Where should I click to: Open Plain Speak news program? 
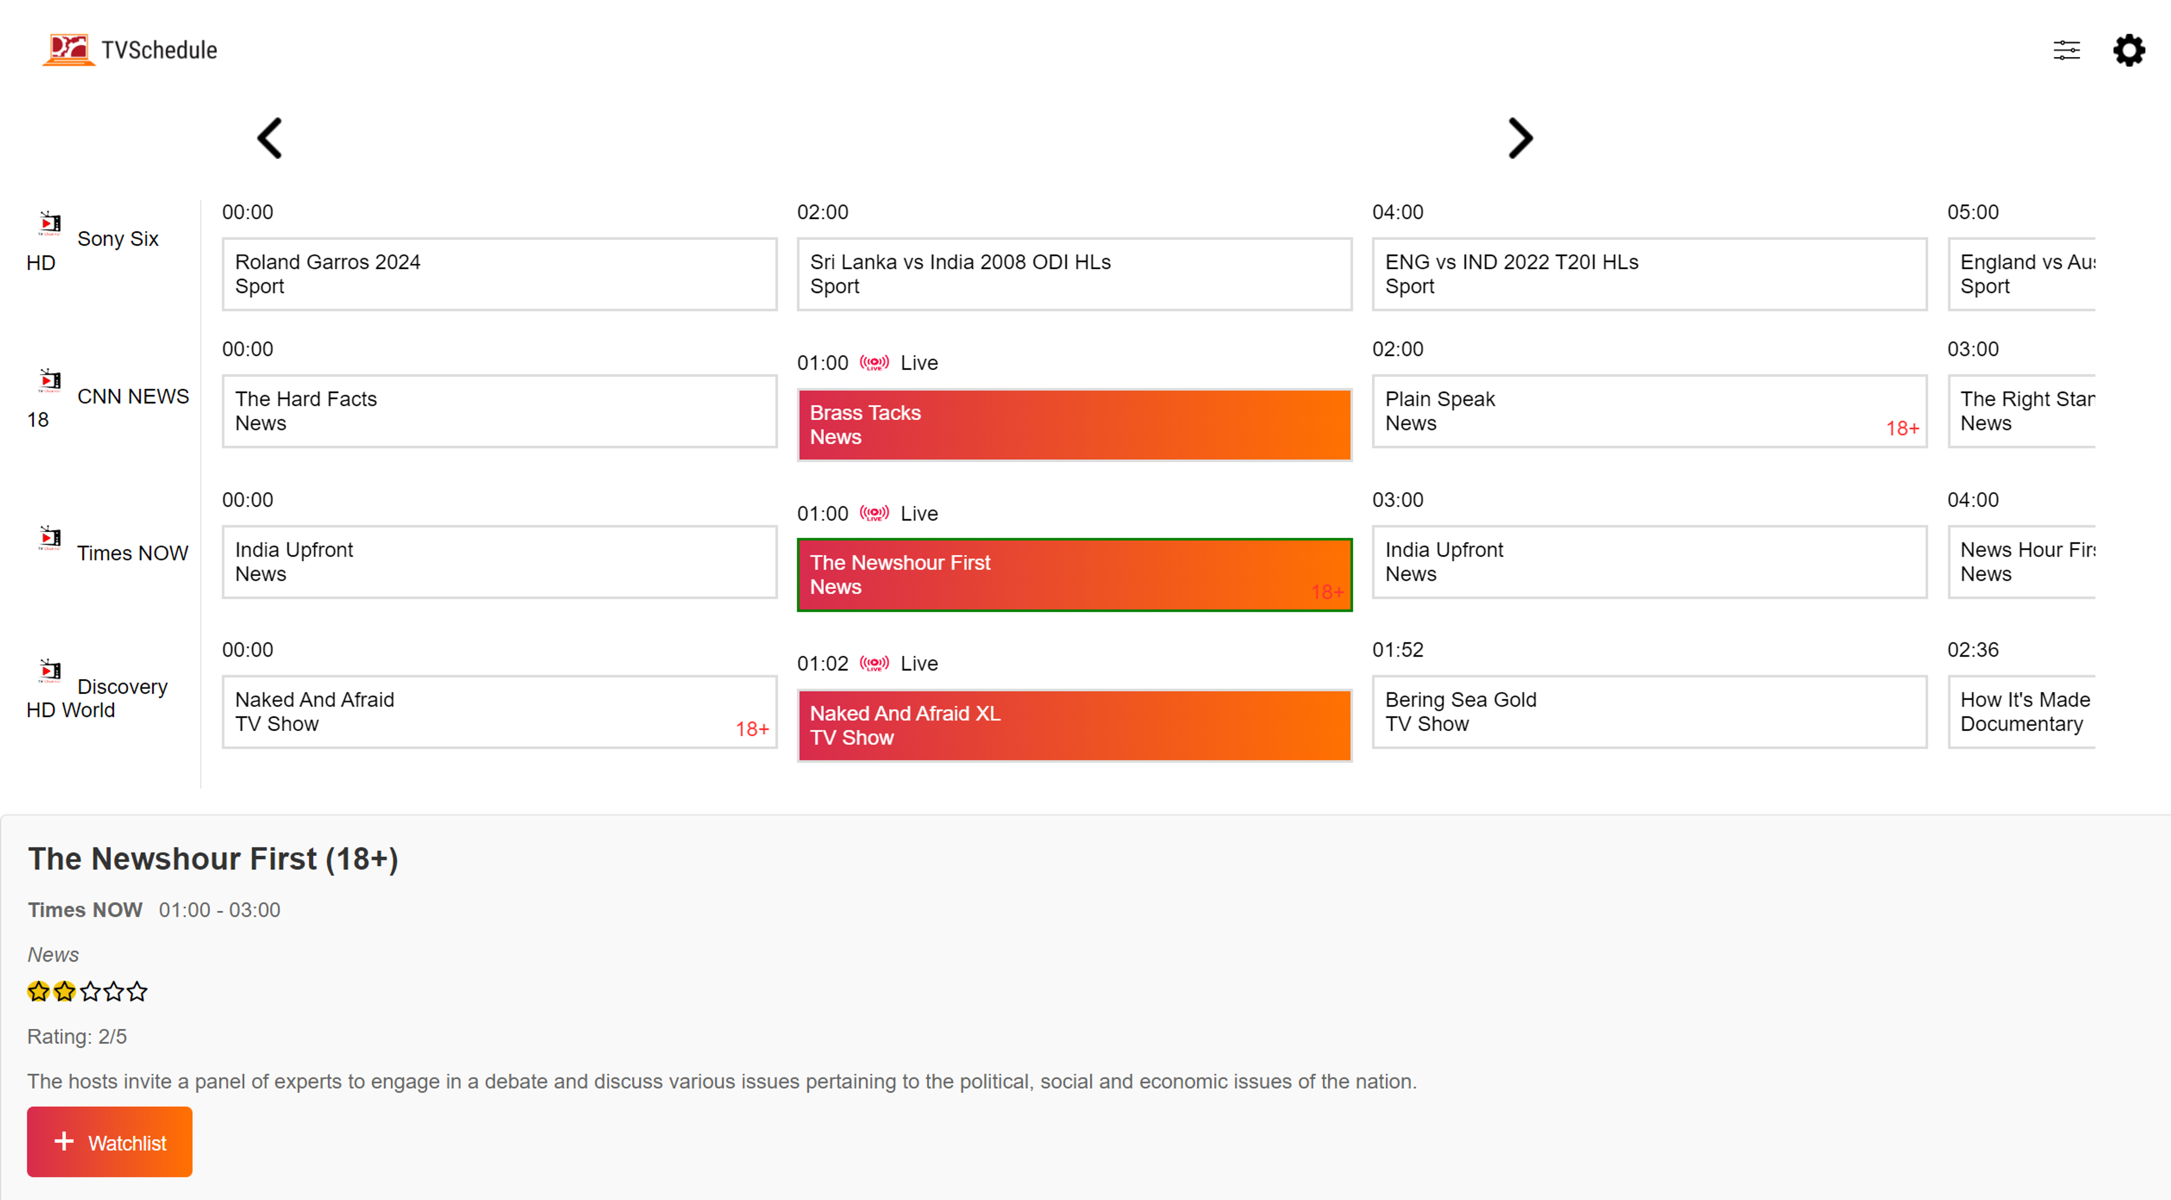click(1649, 411)
